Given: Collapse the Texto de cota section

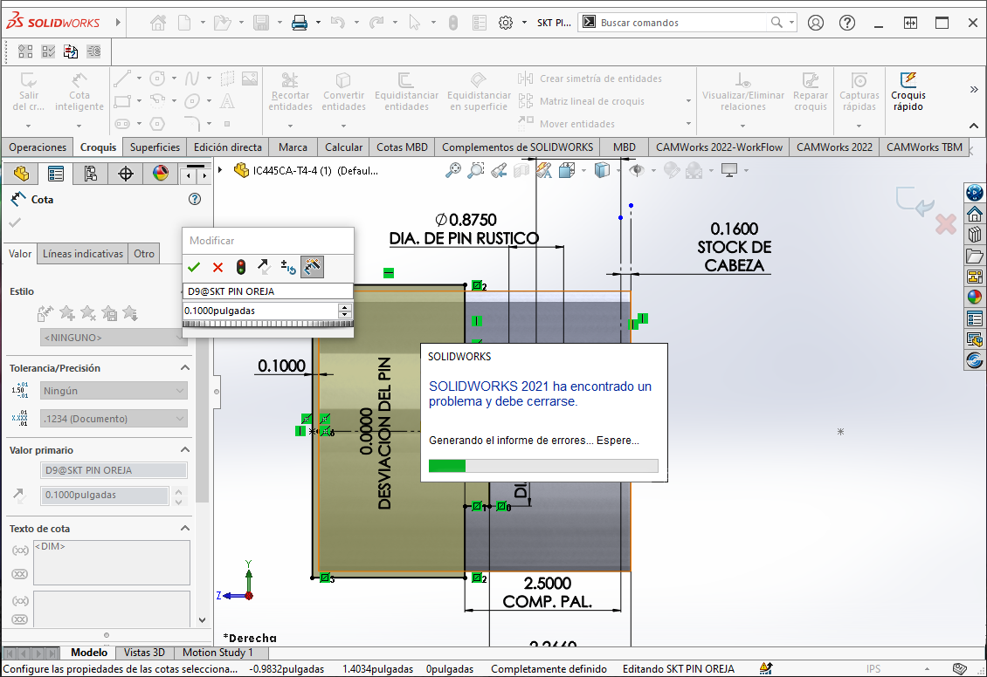Looking at the screenshot, I should pos(185,528).
